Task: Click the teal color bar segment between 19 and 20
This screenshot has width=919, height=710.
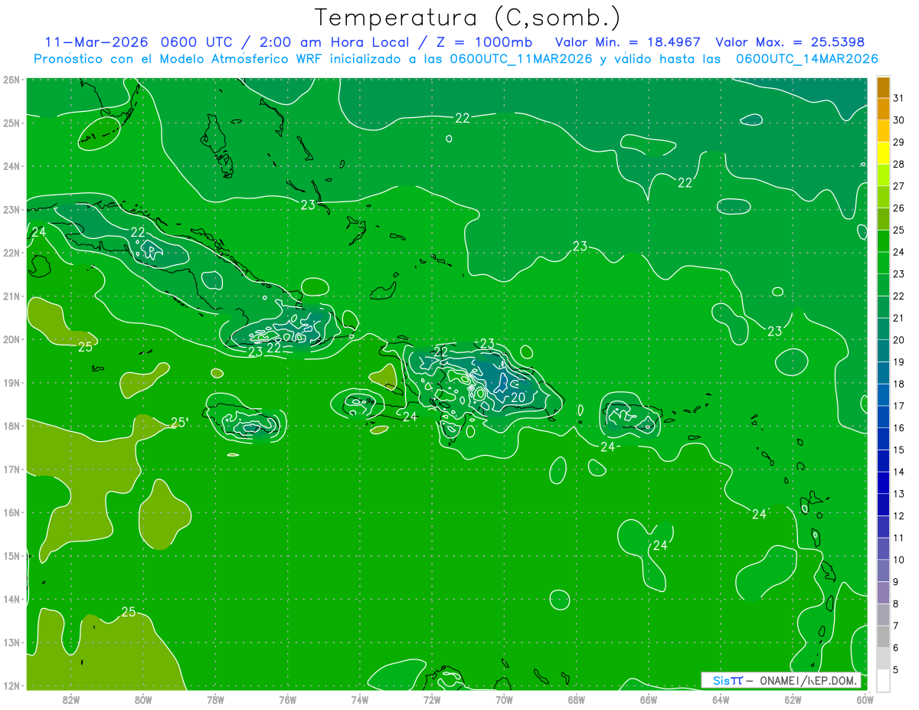Action: tap(883, 351)
